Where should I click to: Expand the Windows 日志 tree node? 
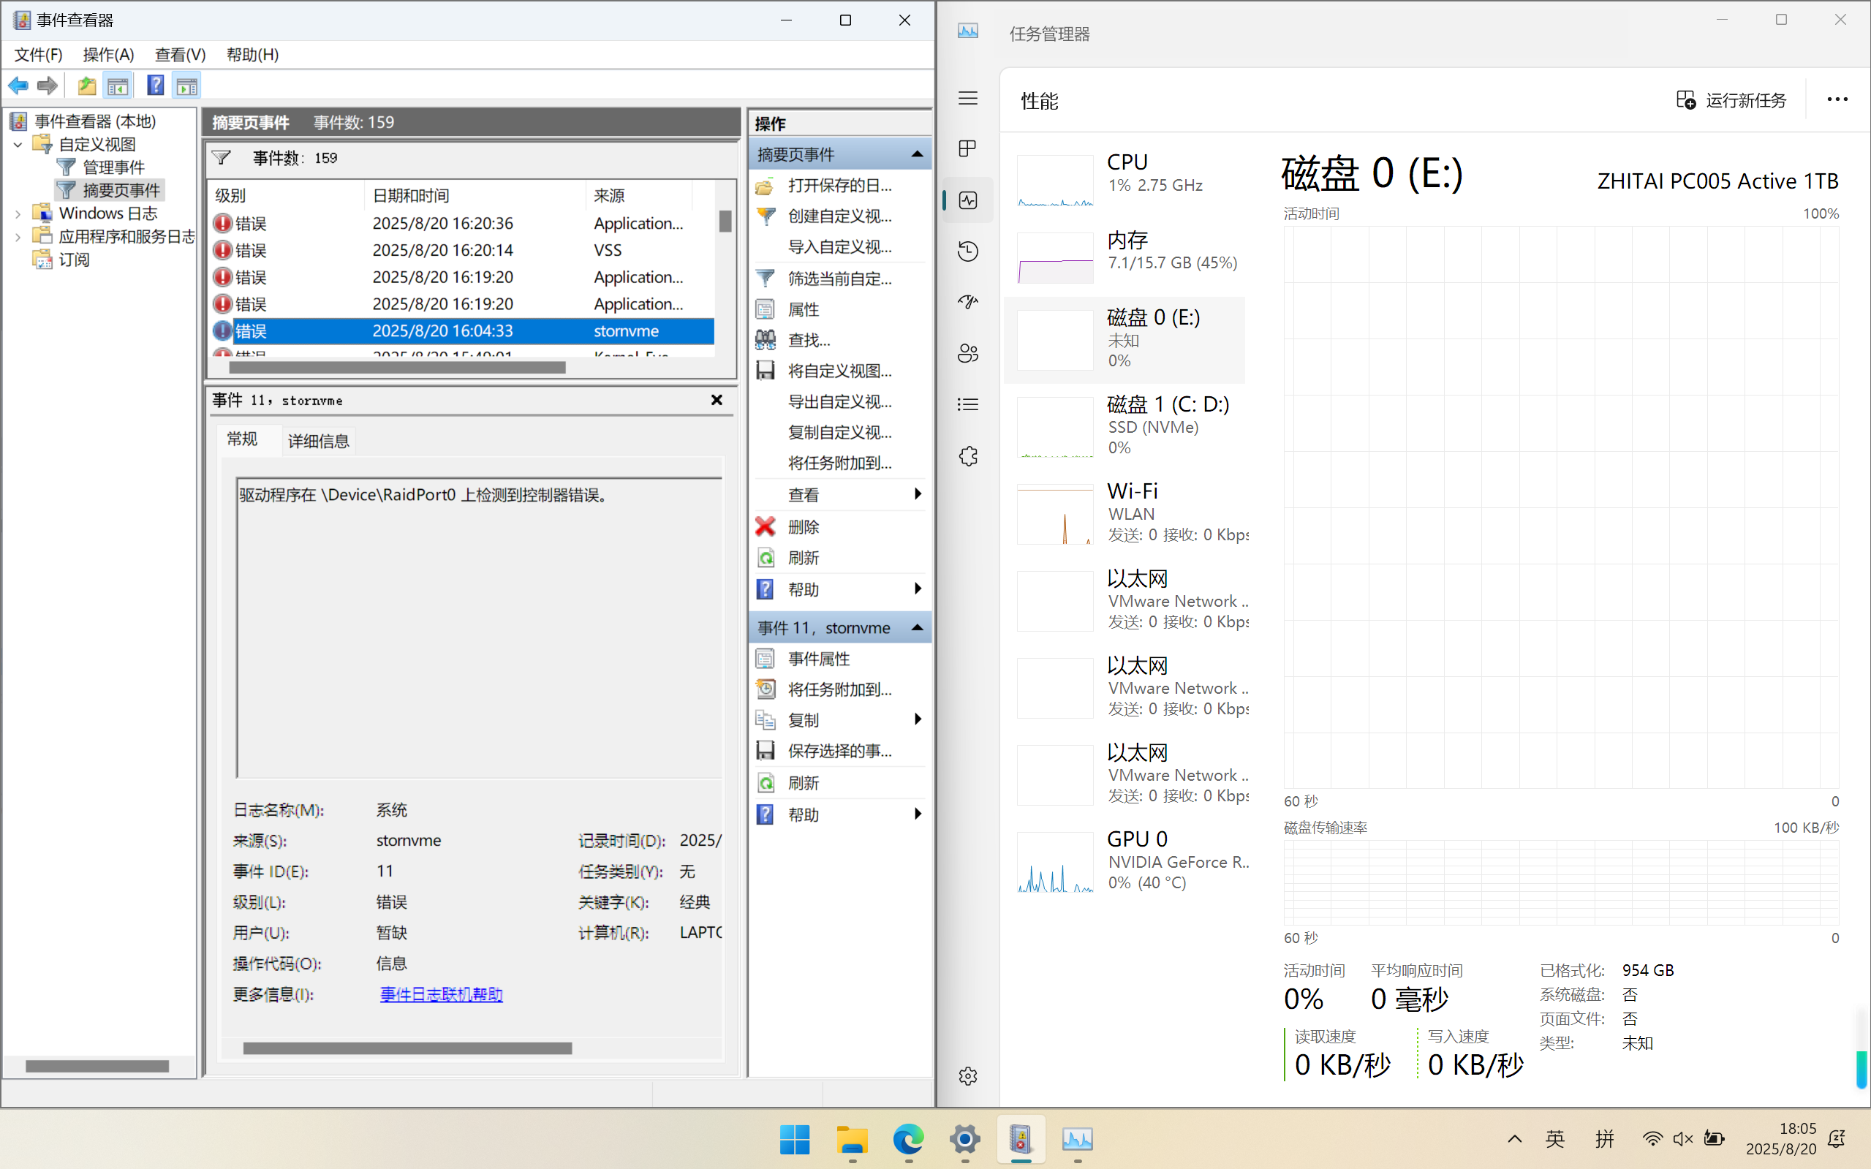pyautogui.click(x=18, y=214)
